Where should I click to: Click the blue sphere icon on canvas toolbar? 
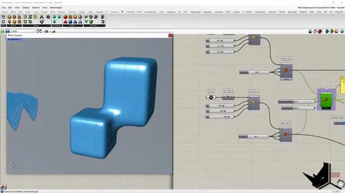point(342,31)
